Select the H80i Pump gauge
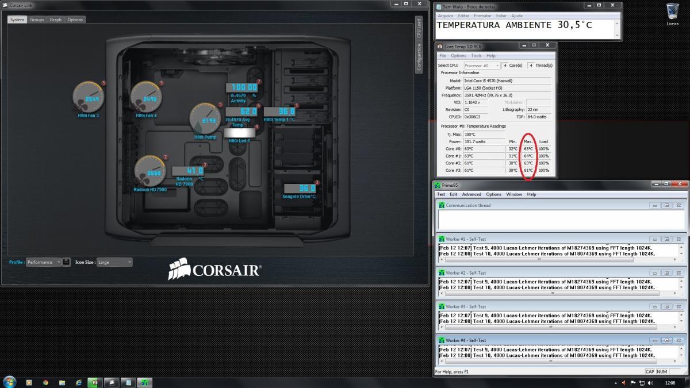The height and width of the screenshot is (388, 690). coord(205,119)
